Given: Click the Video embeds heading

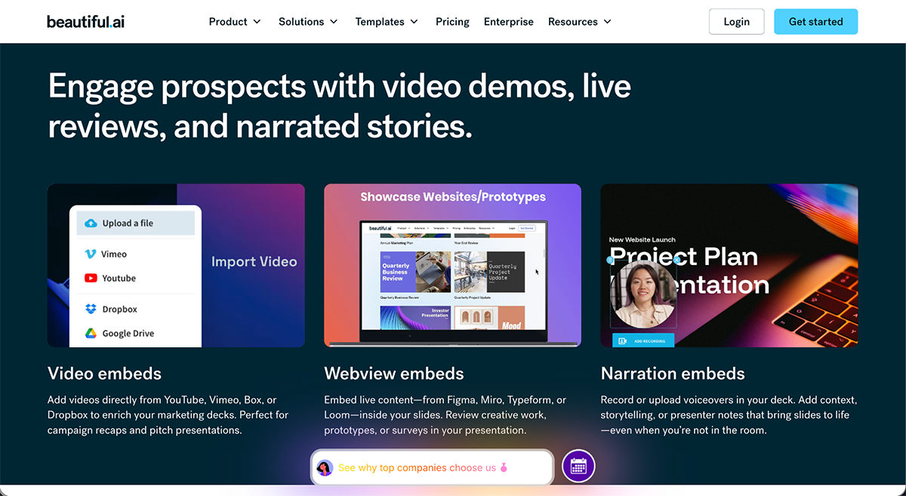Looking at the screenshot, I should [104, 374].
